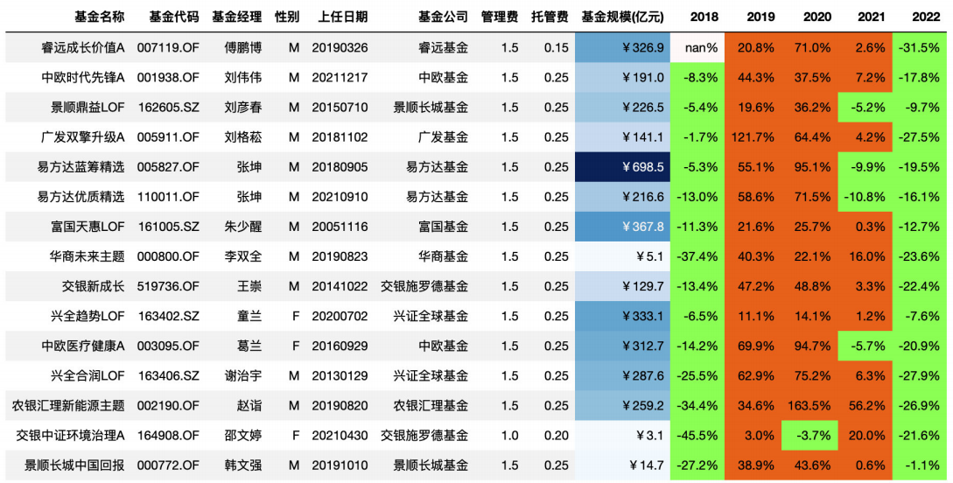Click fund size cell ¥326.9
Screen dimensions: 953x483
622,47
